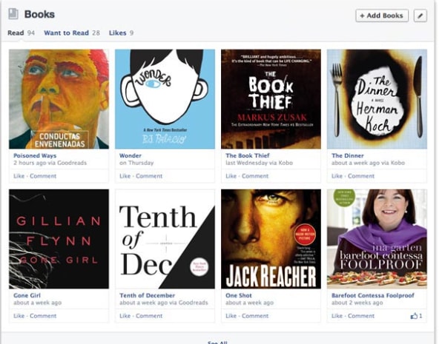Click The Book Thief cover image
This screenshot has height=344, width=442.
click(271, 99)
